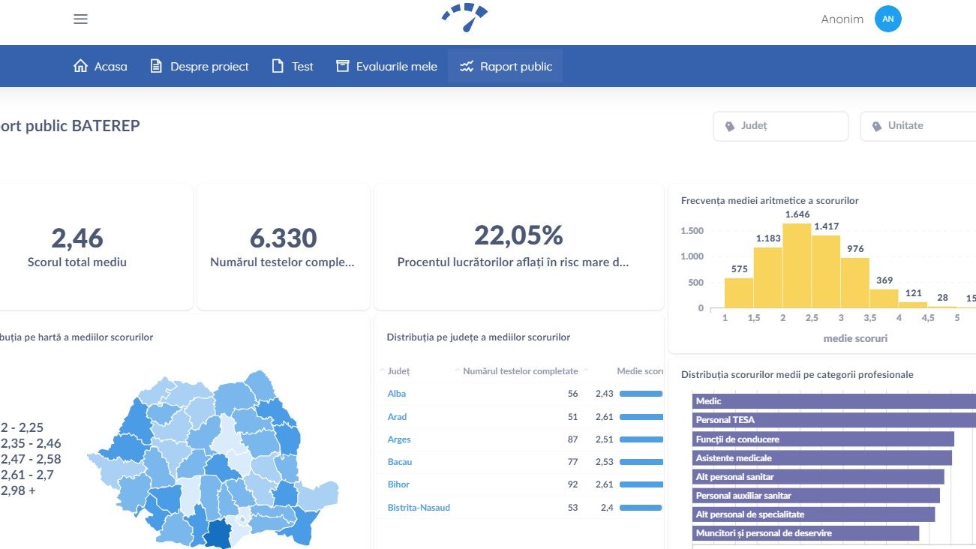This screenshot has height=549, width=976.
Task: Click the Bistrita-Nasaud score progress bar
Action: 641,508
